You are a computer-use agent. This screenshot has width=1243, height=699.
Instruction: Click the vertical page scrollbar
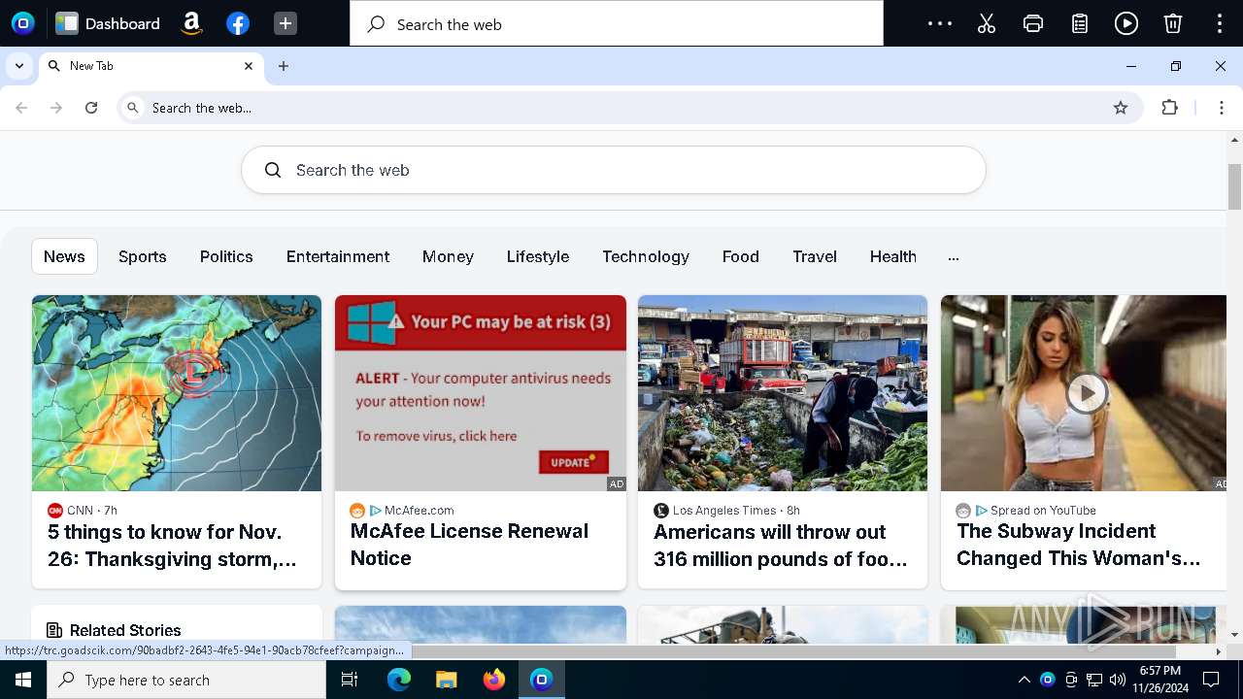pos(1235,187)
